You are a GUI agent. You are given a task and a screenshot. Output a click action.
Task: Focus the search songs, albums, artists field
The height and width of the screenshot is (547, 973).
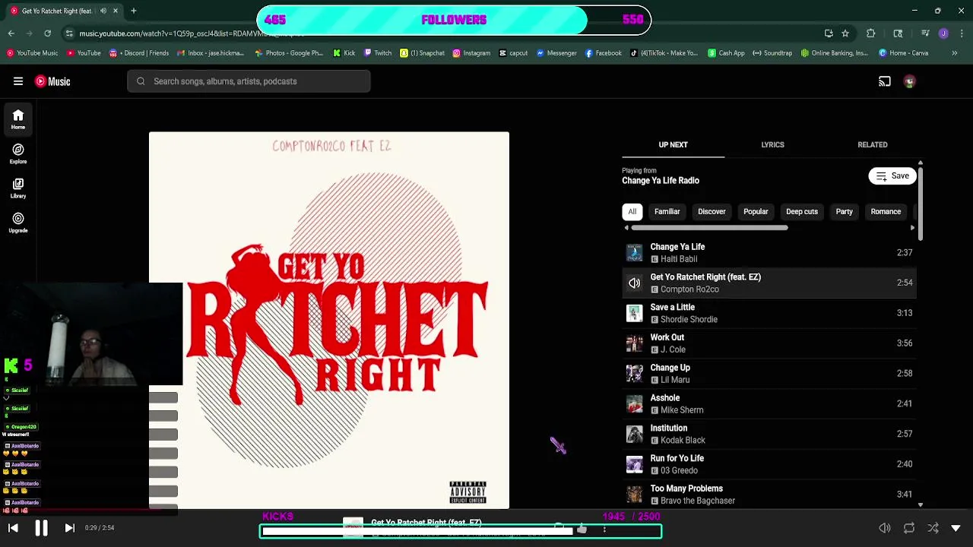[x=249, y=81]
